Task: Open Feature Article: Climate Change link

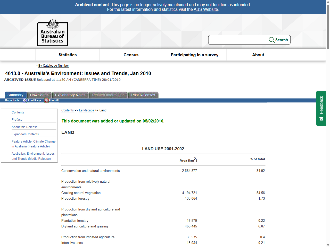Action: click(34, 144)
